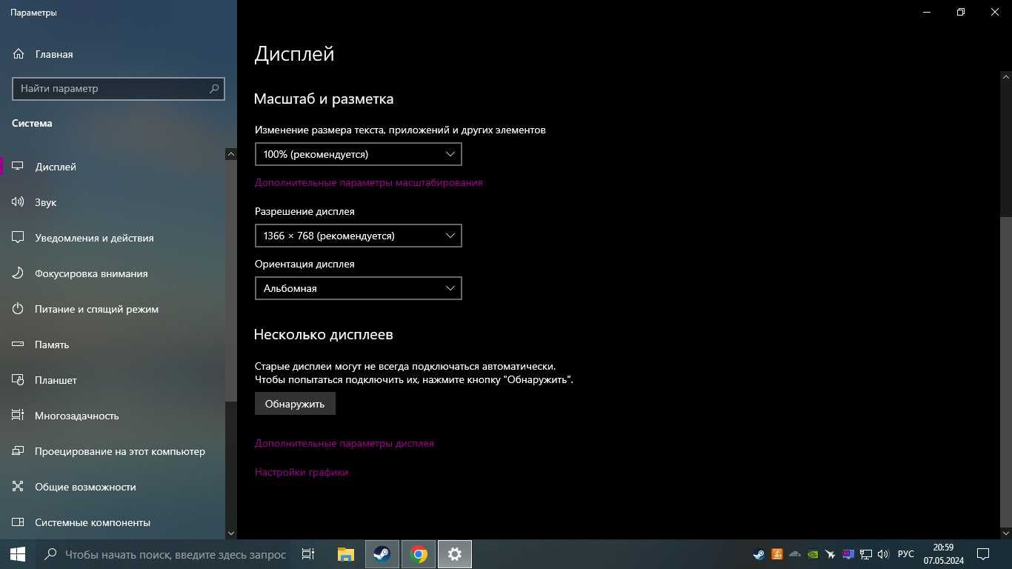
Task: Open the notification center icon
Action: click(983, 554)
